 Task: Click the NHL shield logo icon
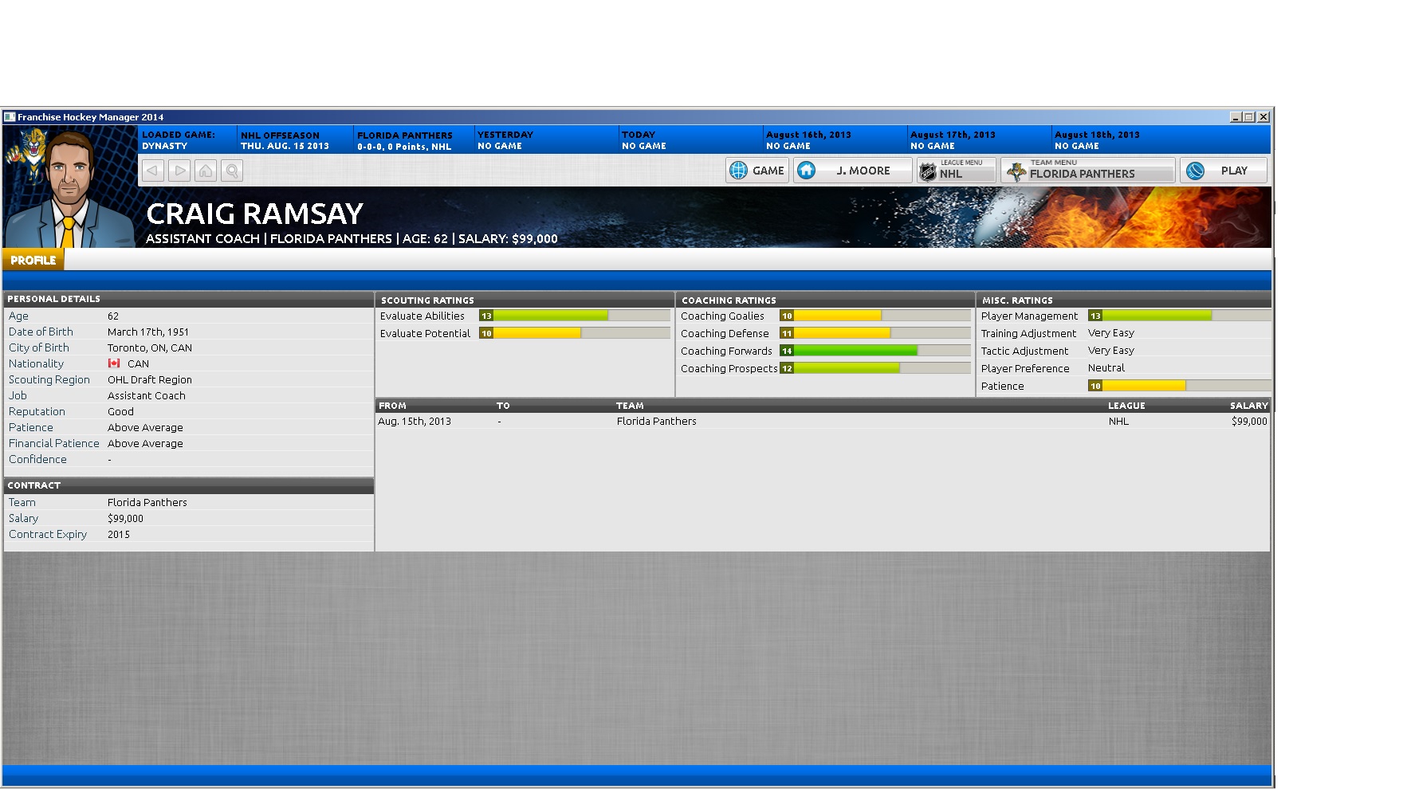point(928,171)
